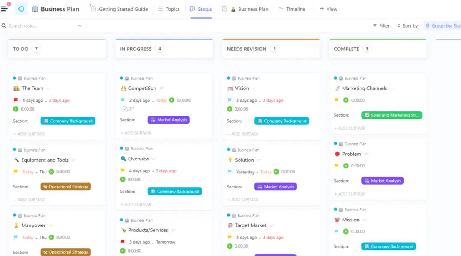Toggle the Competition subtask checklist checkbox

(x=125, y=109)
